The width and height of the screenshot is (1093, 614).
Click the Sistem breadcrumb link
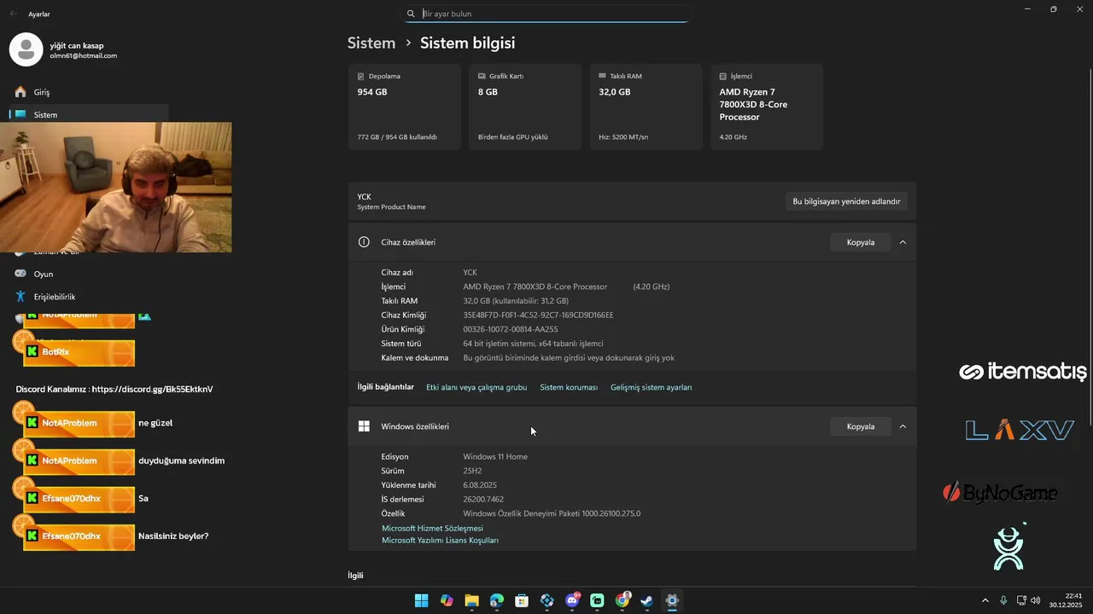tap(371, 43)
